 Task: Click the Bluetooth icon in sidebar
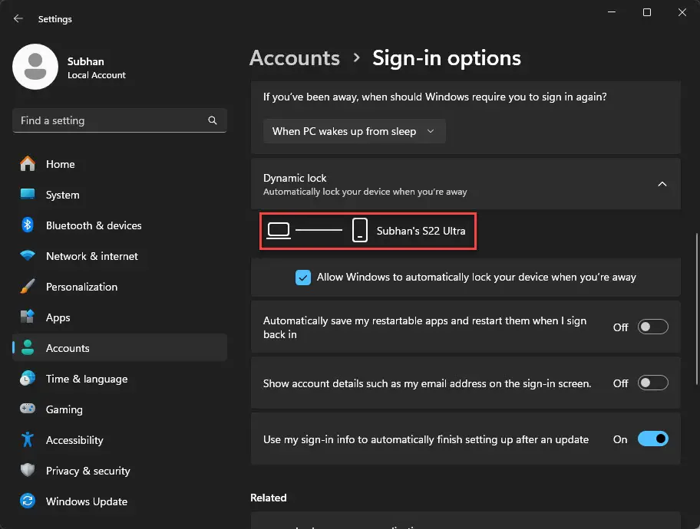pyautogui.click(x=28, y=225)
